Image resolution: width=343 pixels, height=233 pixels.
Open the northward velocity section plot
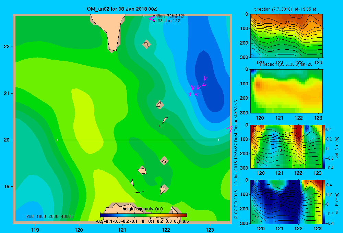click(x=286, y=146)
